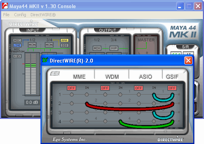Viewport: 204px width, 144px height.
Task: Turn on the MME OFF switch
Action: (71, 88)
